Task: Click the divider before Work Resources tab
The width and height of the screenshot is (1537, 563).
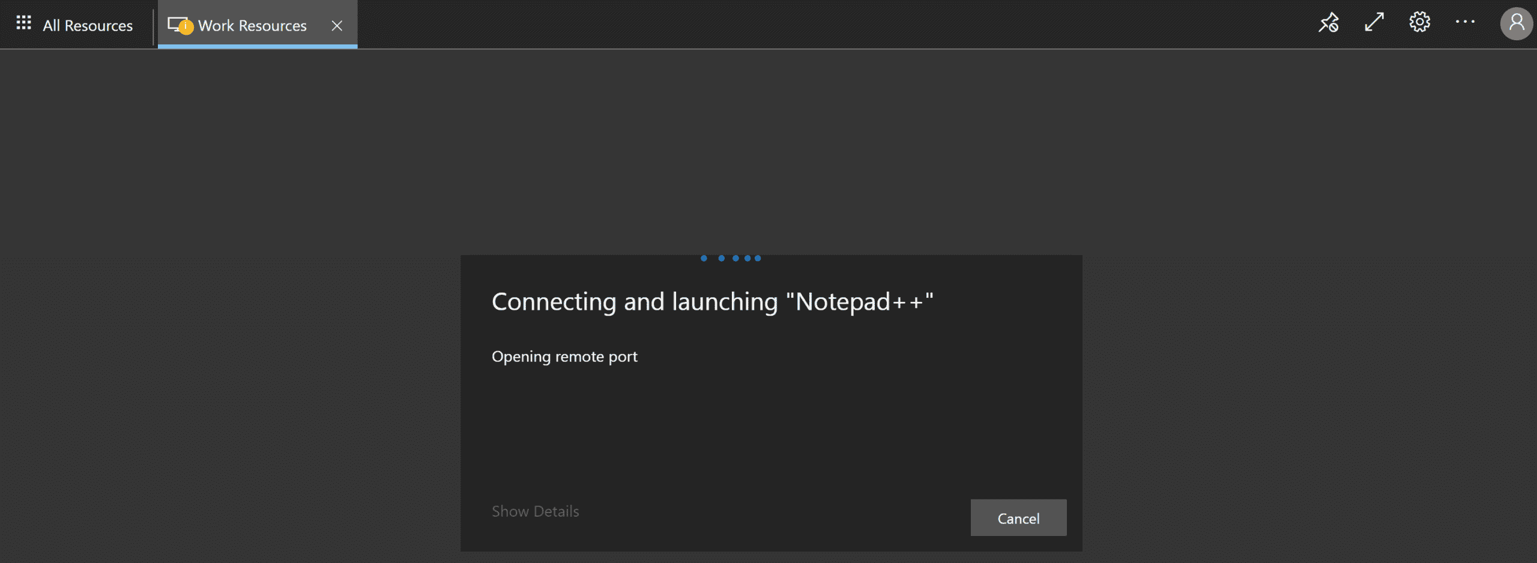Action: (153, 26)
